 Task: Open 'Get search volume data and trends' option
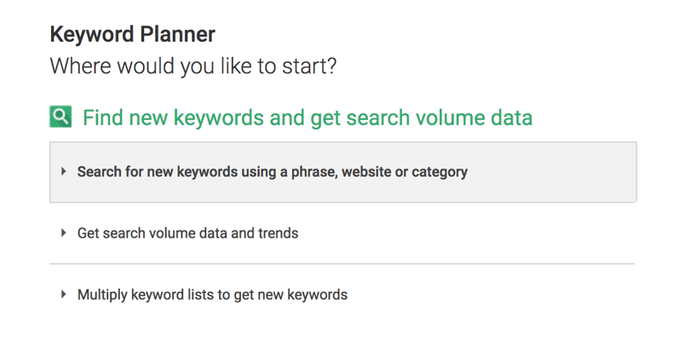(x=187, y=232)
